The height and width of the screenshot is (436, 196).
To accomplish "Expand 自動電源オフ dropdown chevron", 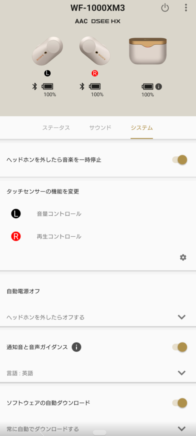I will (182, 317).
